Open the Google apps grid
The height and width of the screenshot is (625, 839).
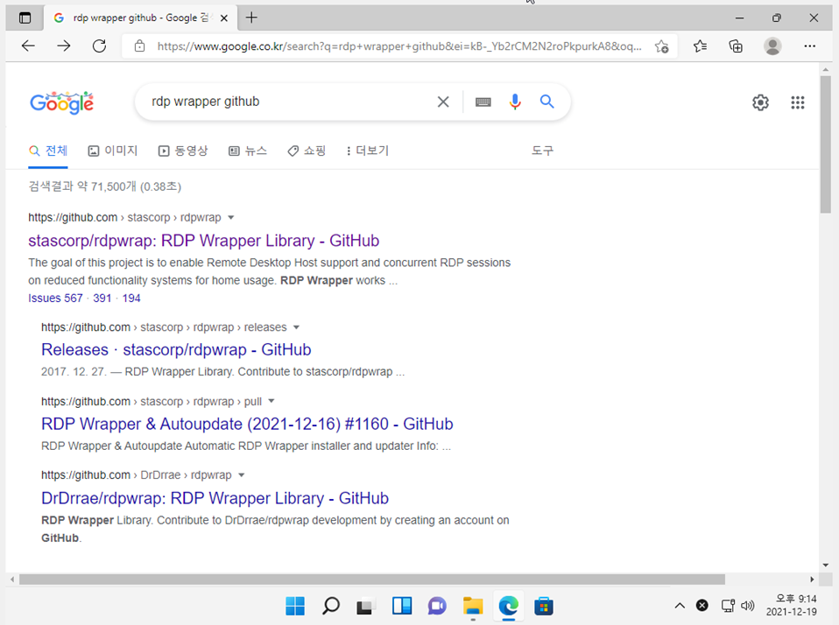797,102
